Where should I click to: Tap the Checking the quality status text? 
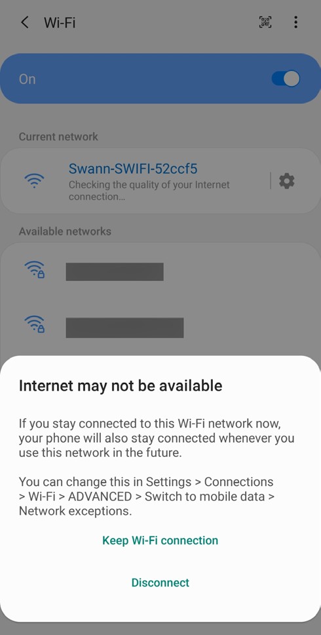click(x=149, y=190)
